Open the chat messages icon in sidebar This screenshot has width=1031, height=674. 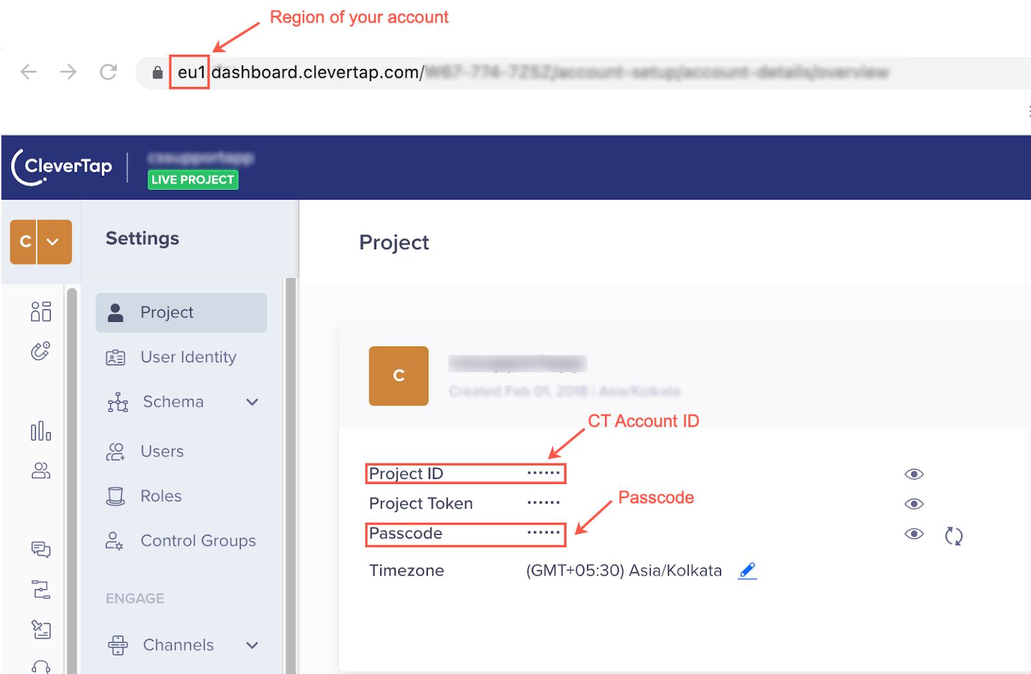tap(41, 549)
